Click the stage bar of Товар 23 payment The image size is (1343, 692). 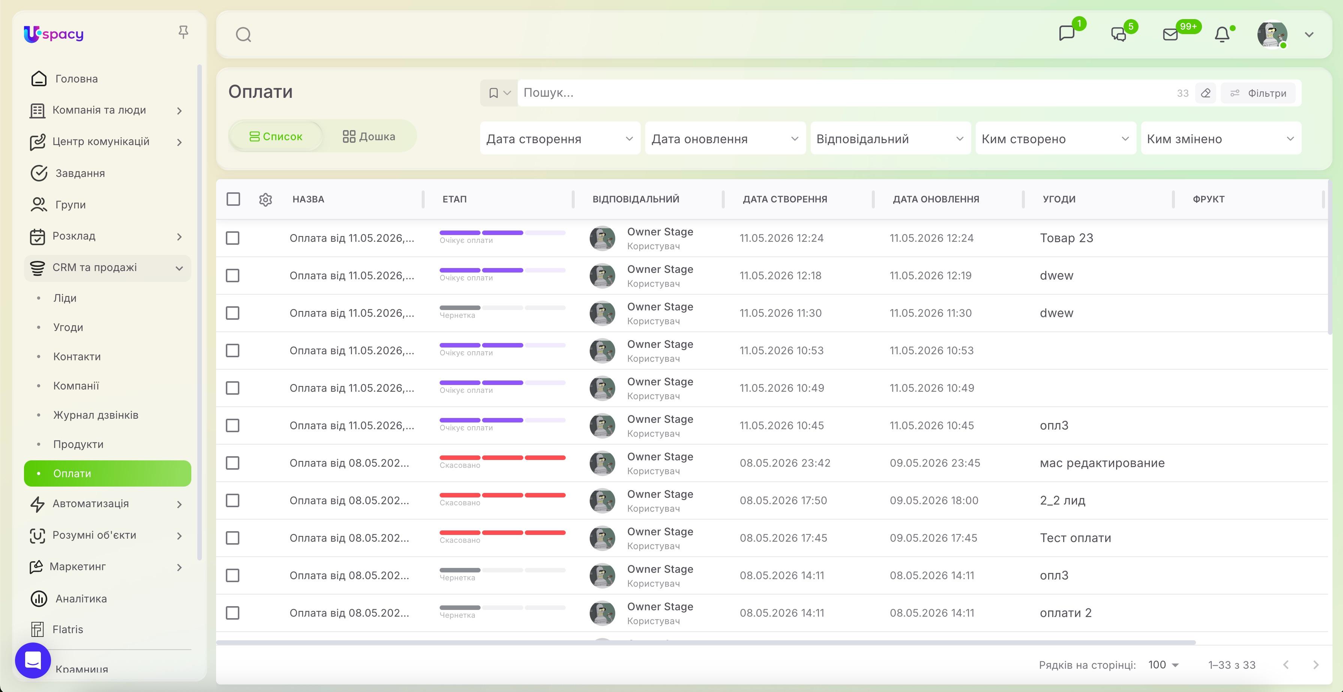click(x=502, y=232)
